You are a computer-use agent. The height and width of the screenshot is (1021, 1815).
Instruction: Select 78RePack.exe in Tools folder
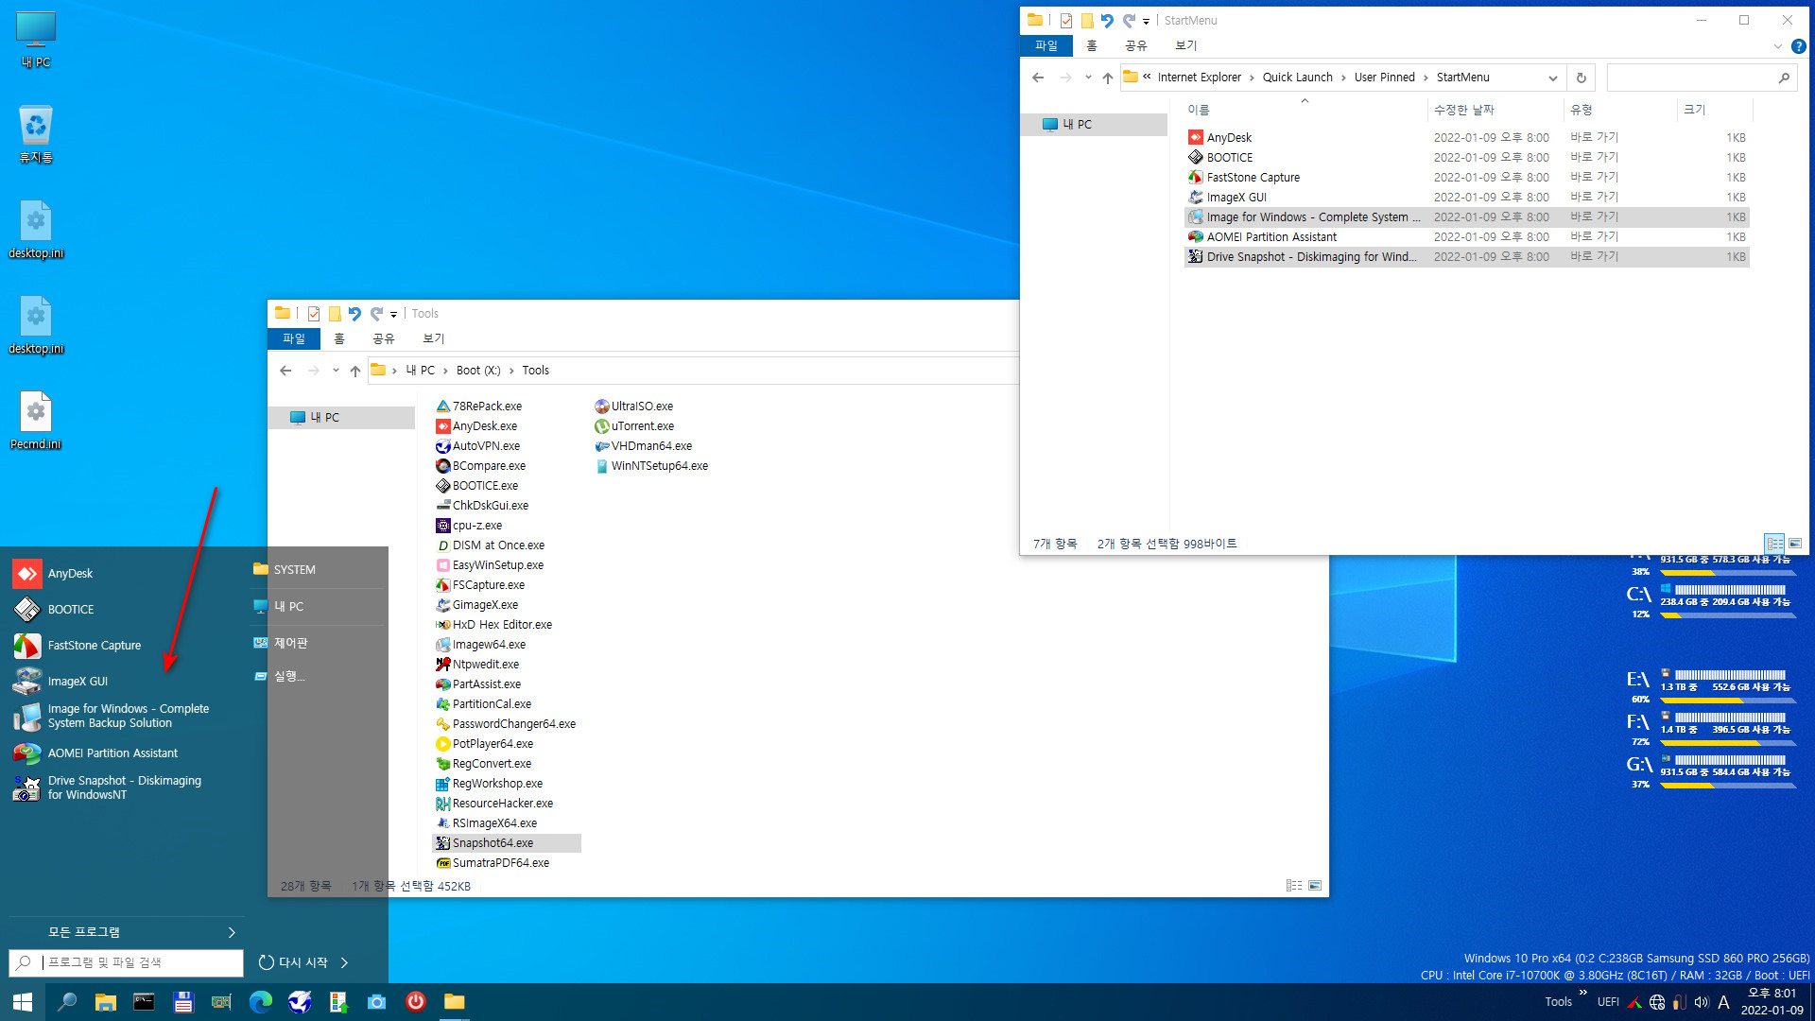pos(479,407)
